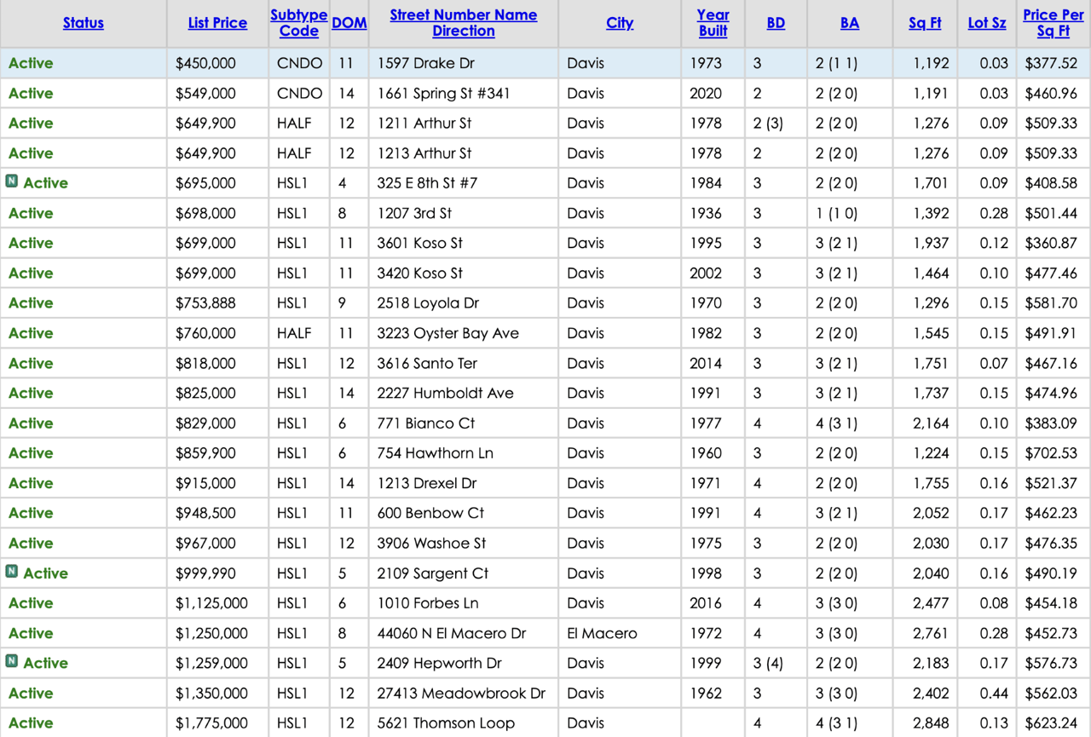Viewport: 1091px width, 737px height.
Task: Click the $450,000 list price
Action: tap(205, 63)
